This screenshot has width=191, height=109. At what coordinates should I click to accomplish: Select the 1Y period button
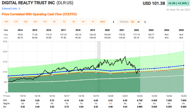pos(93,22)
